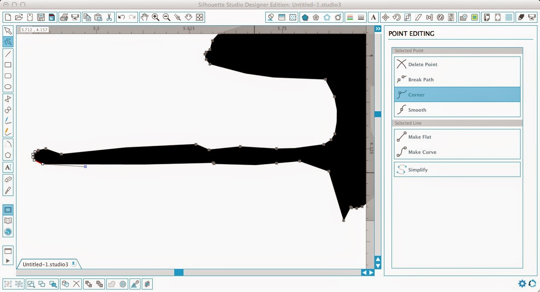Click Delete Point in the Point Editing panel
The image size is (540, 292).
point(457,64)
